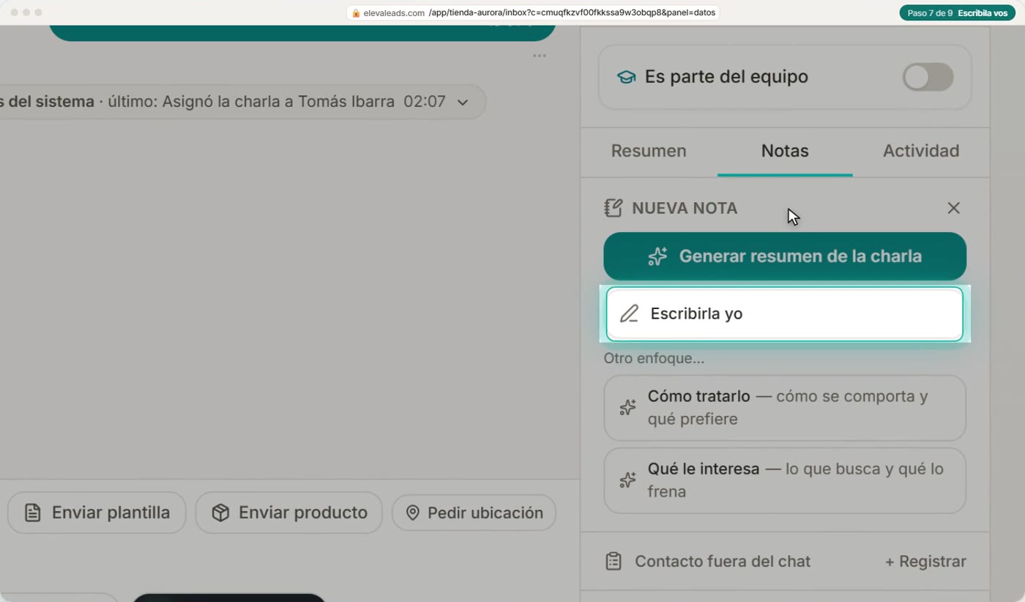
Task: Click the box icon in 'Enviar producto'
Action: point(220,513)
